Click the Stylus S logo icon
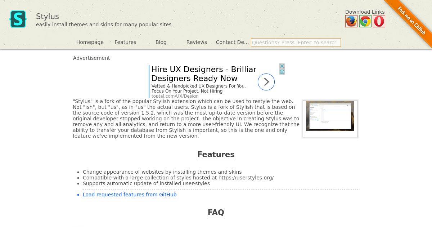Image resolution: width=432 pixels, height=227 pixels. coord(18,19)
